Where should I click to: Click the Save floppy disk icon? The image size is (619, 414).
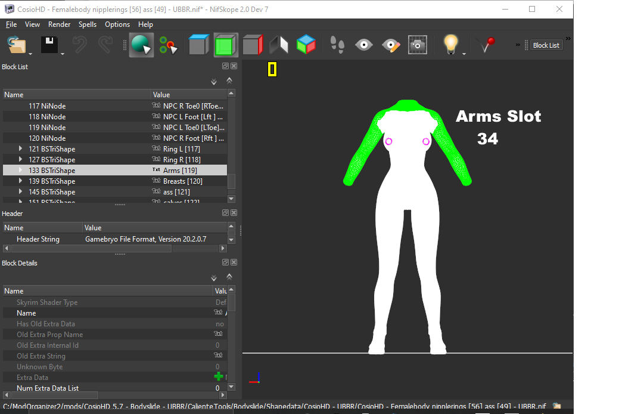click(49, 45)
